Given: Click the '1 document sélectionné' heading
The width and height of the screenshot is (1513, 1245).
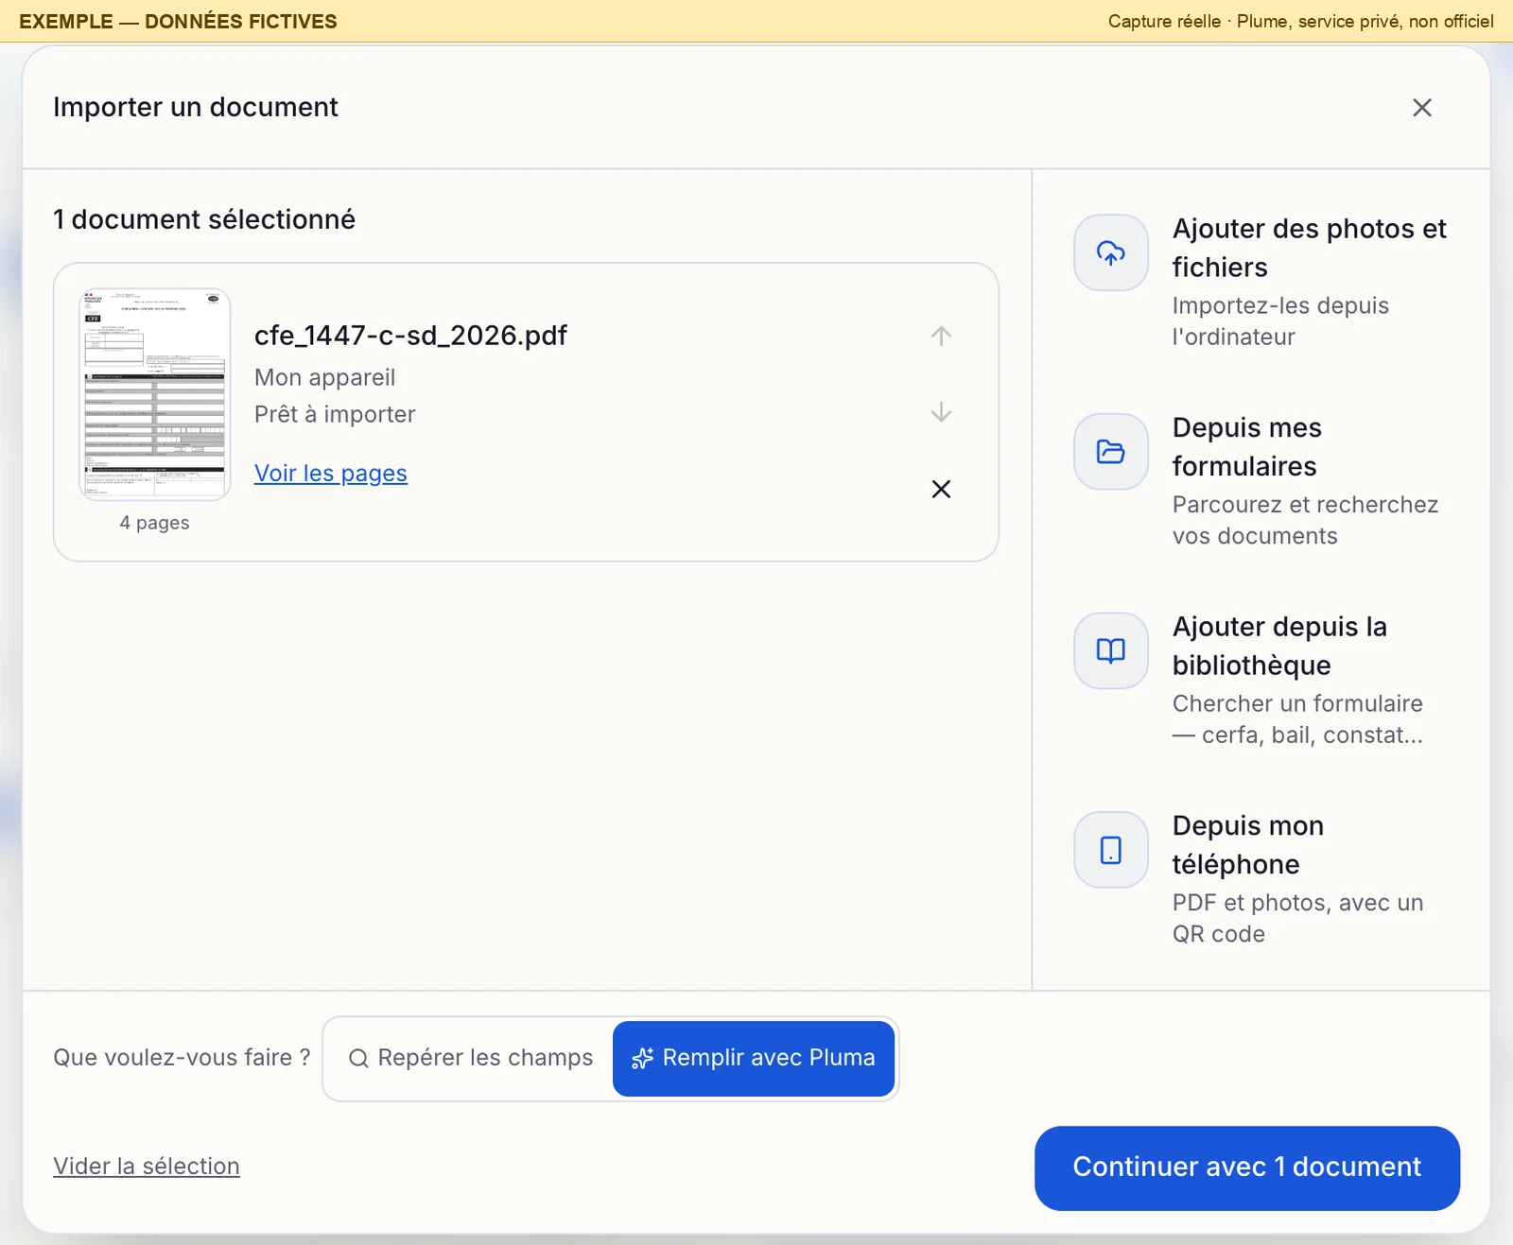Looking at the screenshot, I should click(x=204, y=219).
